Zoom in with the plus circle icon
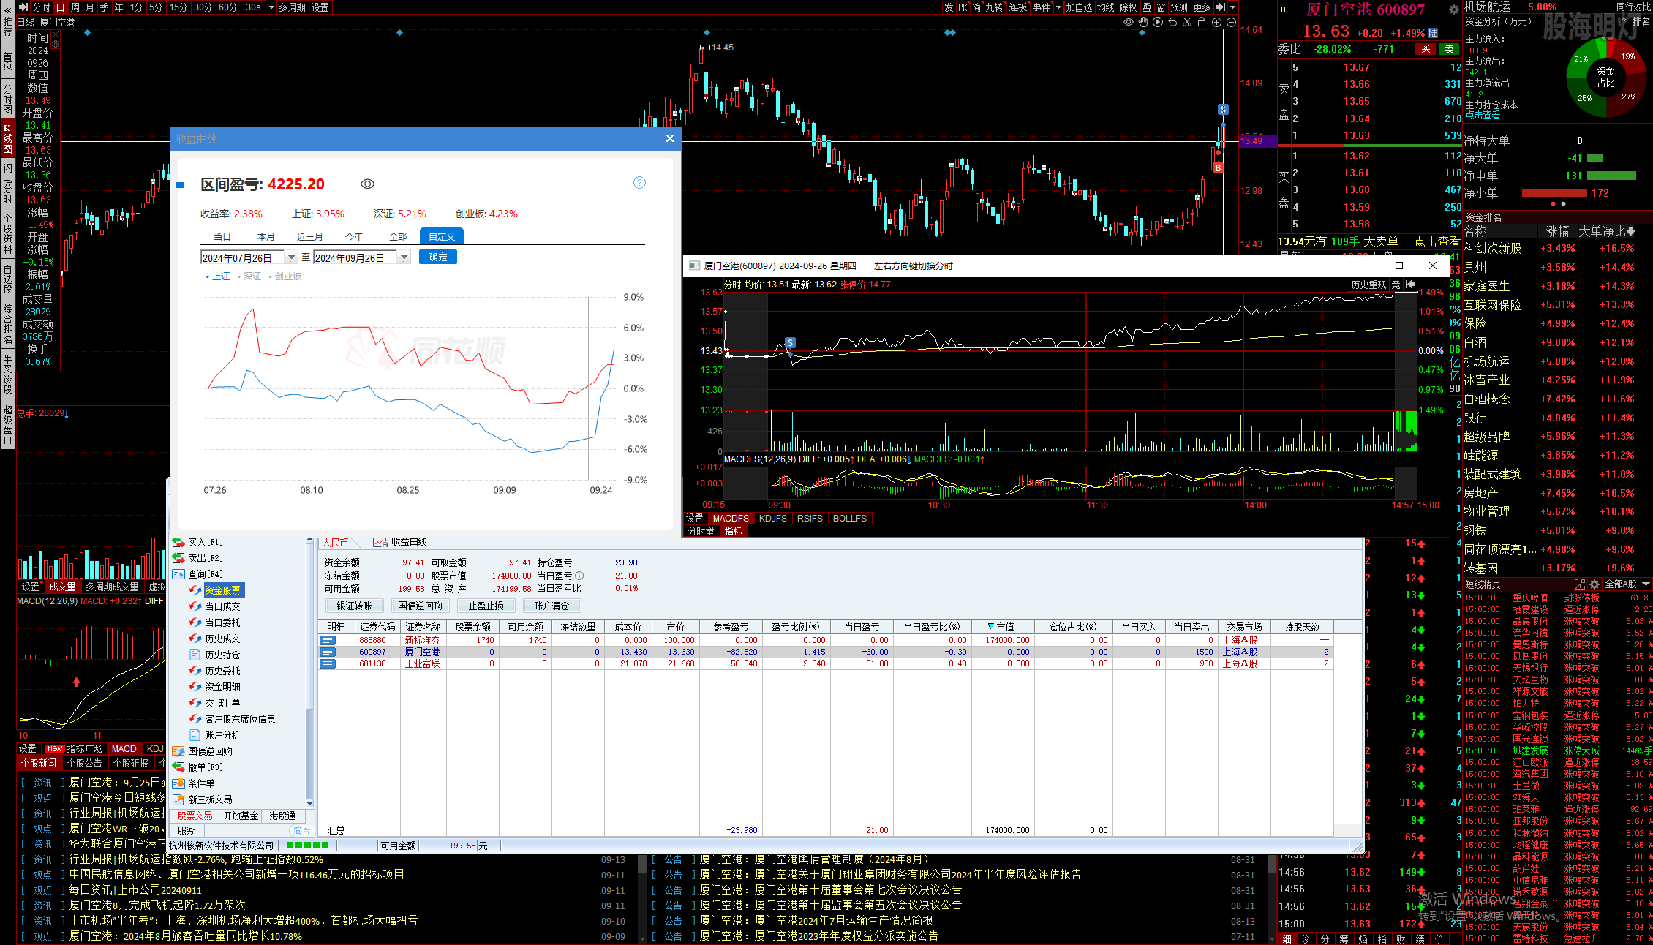1653x945 pixels. [1216, 22]
